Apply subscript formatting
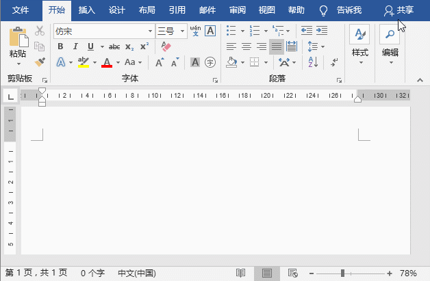The width and height of the screenshot is (430, 281). coord(129,46)
